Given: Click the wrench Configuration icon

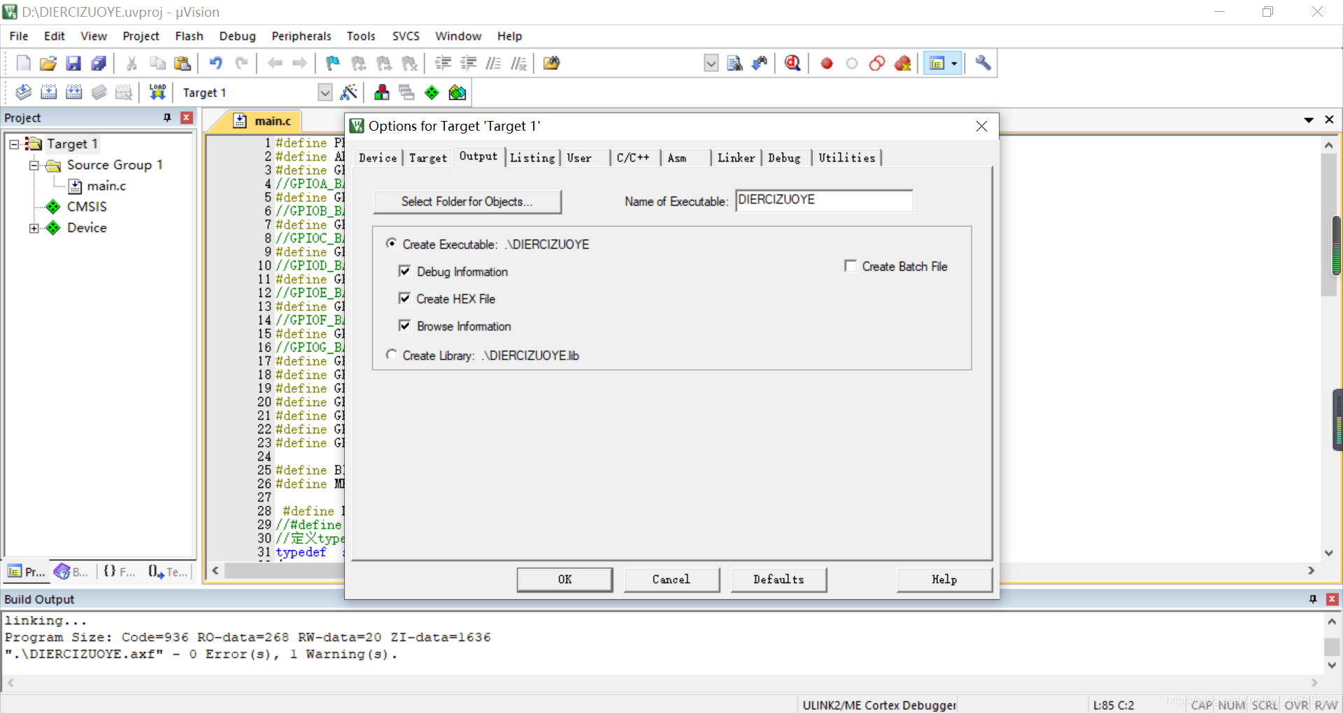Looking at the screenshot, I should click(983, 64).
